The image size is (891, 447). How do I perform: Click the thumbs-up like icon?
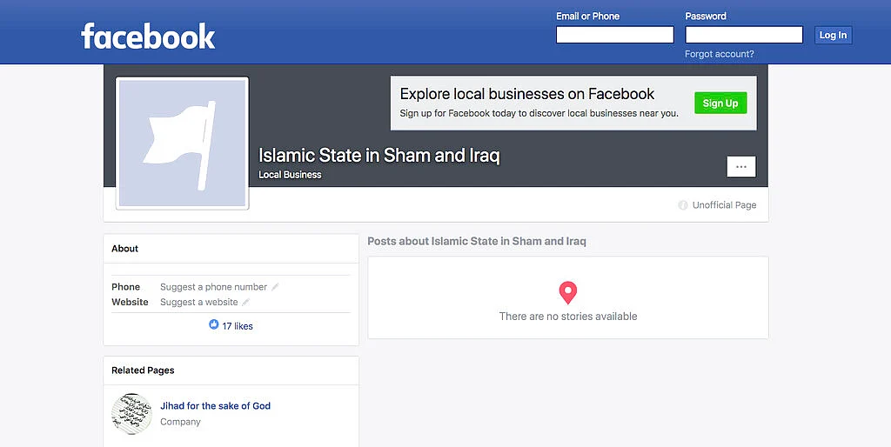pos(214,325)
